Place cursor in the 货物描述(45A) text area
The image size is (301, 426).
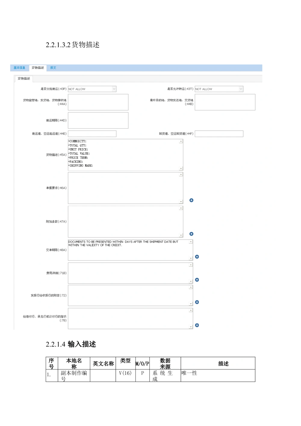pos(123,154)
